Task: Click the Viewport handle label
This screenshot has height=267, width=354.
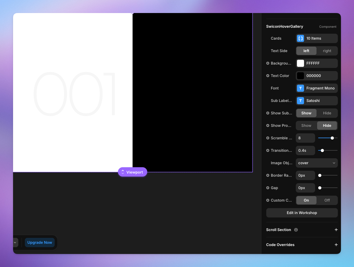Action: click(x=133, y=172)
